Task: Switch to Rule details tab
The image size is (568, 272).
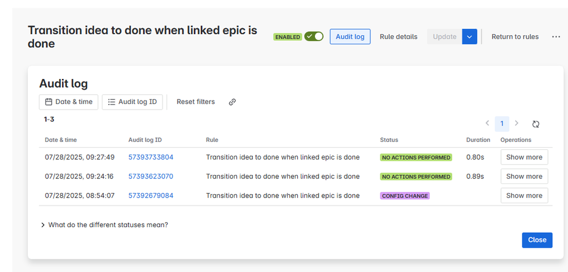Action: coord(399,36)
